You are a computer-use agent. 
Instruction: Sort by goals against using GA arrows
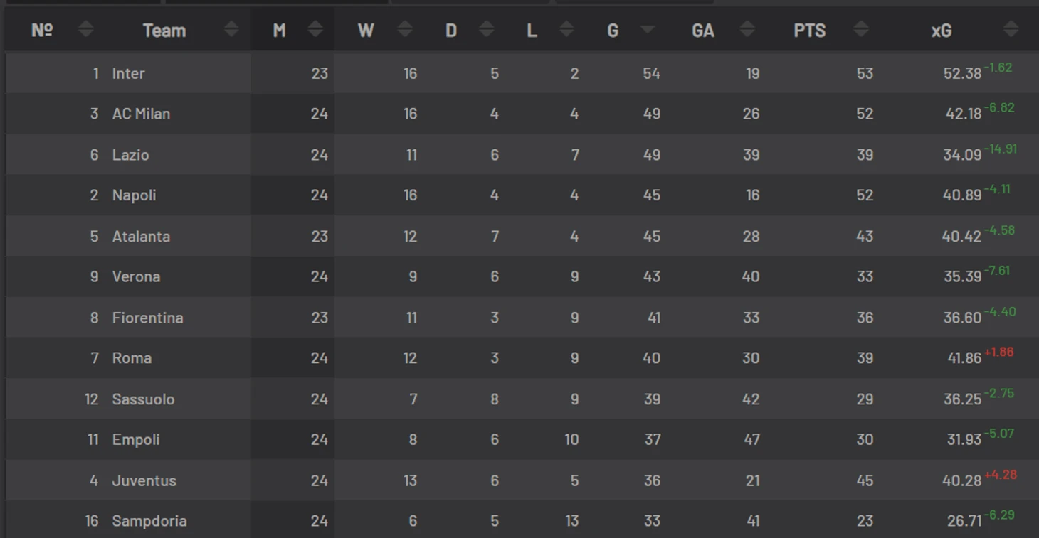coord(747,29)
